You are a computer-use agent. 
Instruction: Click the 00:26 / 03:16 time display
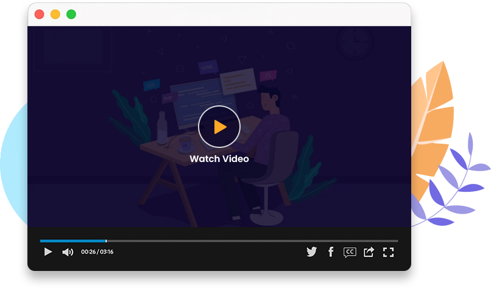coord(97,252)
